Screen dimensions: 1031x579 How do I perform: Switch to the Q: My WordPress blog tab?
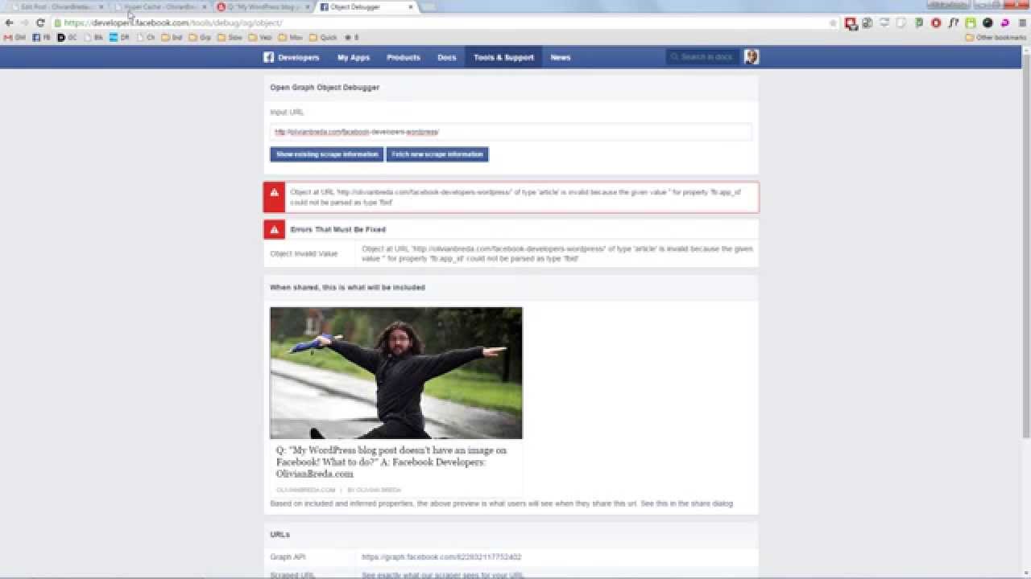point(263,6)
